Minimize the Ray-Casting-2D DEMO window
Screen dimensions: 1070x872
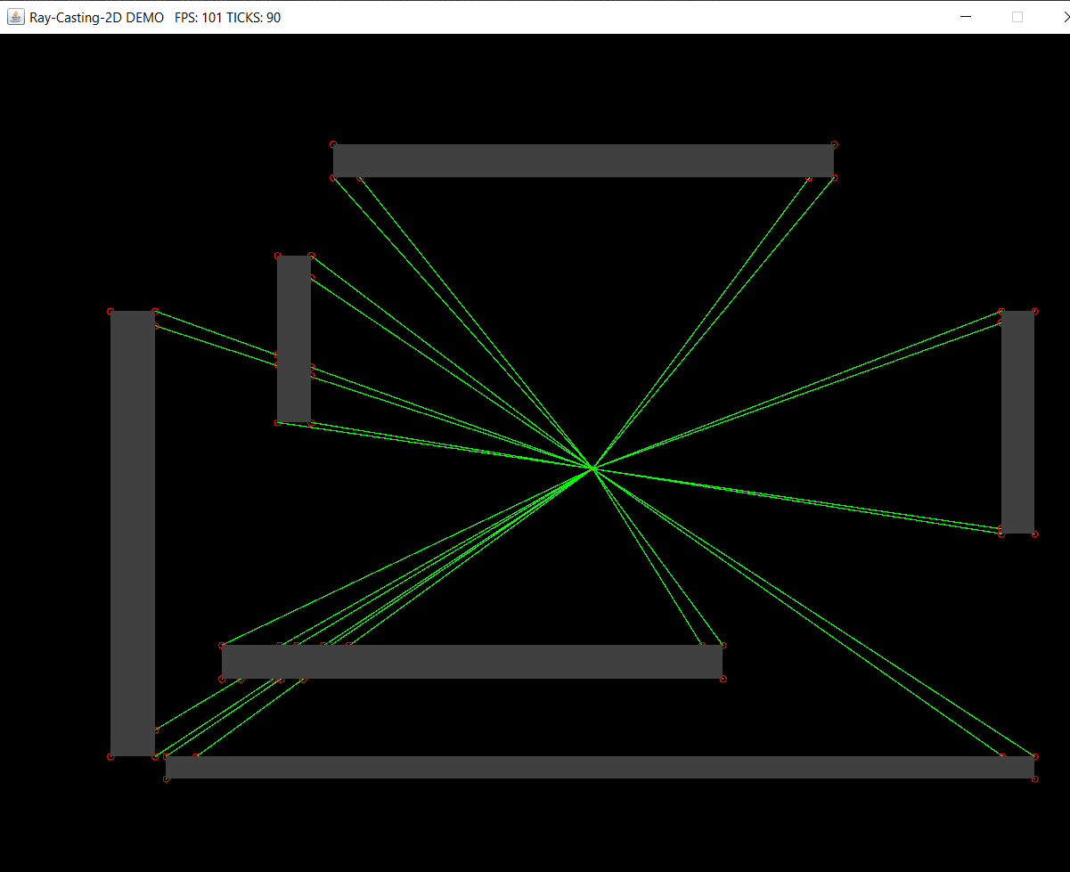pyautogui.click(x=965, y=16)
